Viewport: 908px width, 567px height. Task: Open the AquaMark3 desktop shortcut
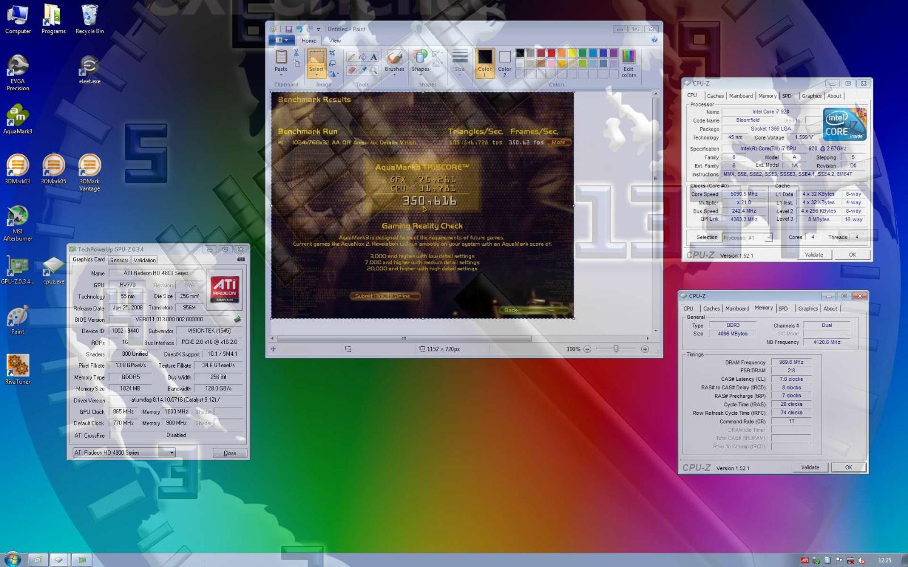tap(18, 119)
